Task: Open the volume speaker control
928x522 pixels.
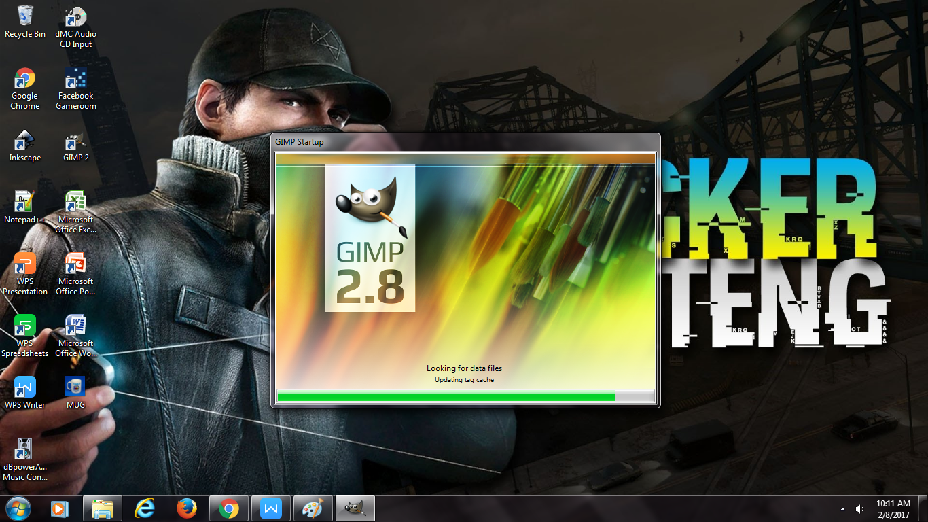Action: 859,509
